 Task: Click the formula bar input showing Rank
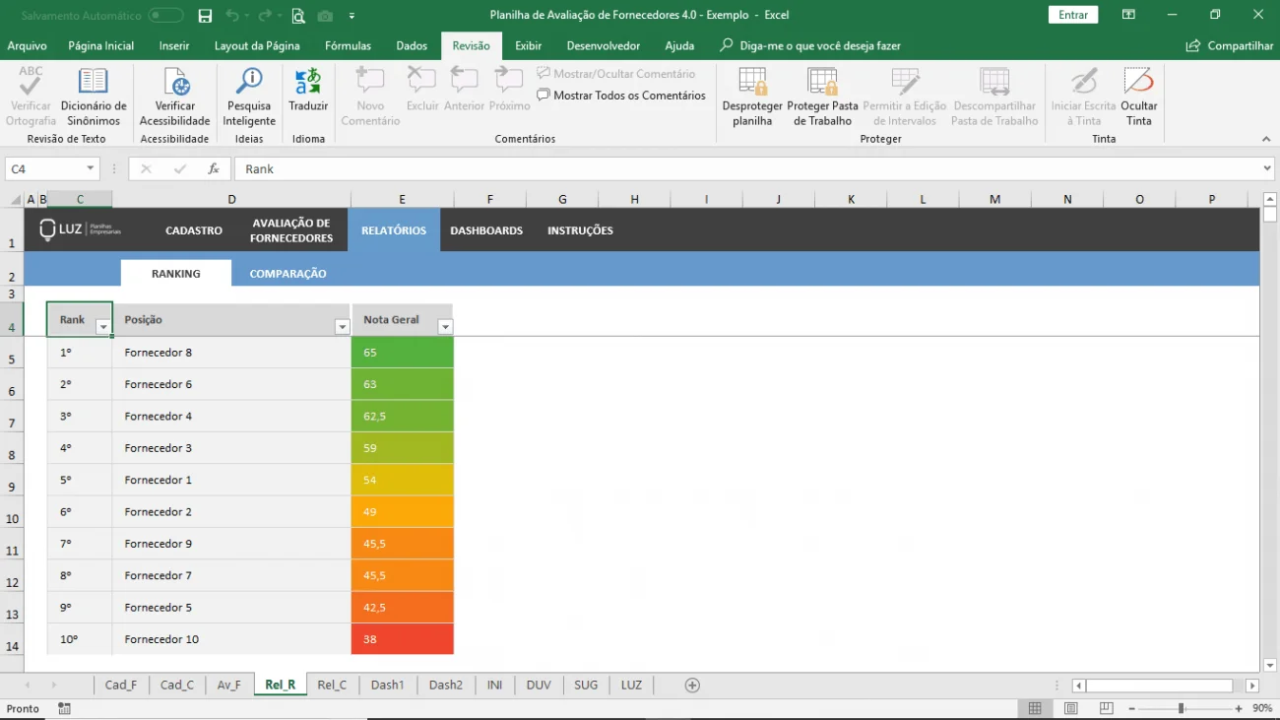(x=746, y=169)
